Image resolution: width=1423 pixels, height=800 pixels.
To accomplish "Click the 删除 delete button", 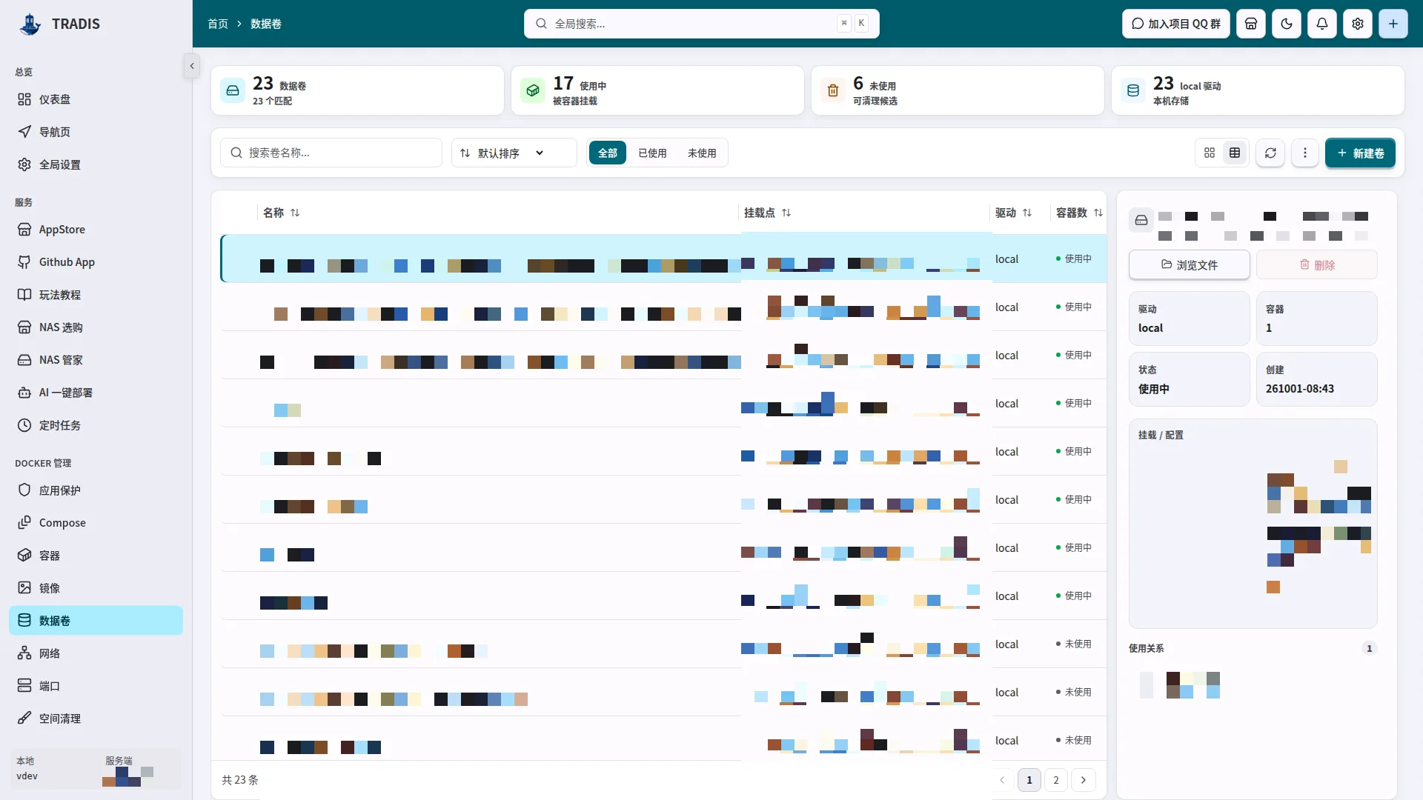I will pyautogui.click(x=1317, y=264).
